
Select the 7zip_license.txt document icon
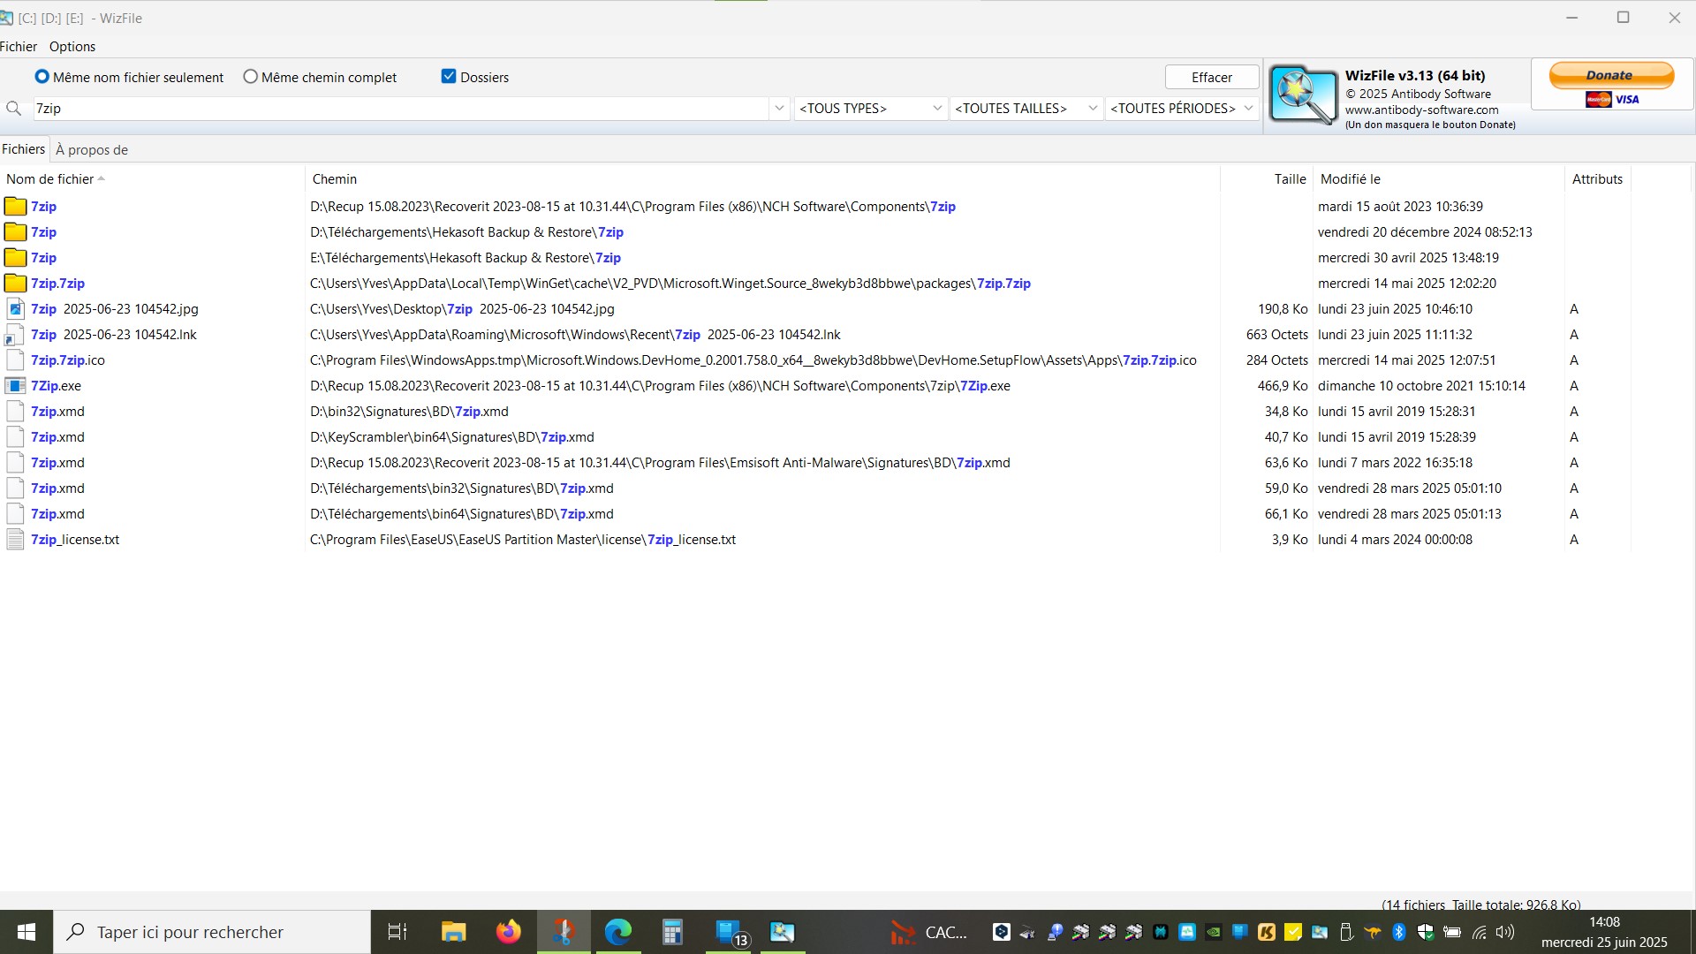(15, 540)
